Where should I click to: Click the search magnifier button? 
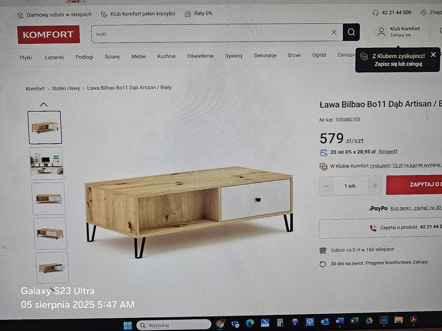pyautogui.click(x=351, y=32)
